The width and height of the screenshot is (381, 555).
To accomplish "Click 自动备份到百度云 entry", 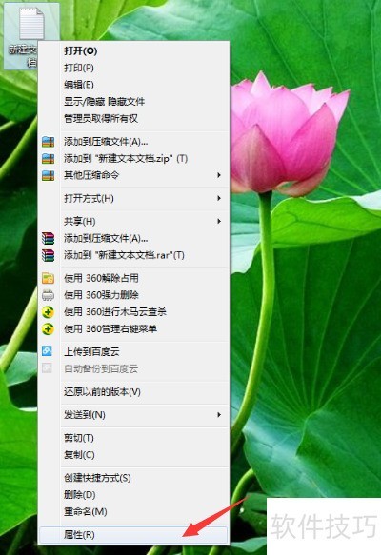I will [x=133, y=368].
